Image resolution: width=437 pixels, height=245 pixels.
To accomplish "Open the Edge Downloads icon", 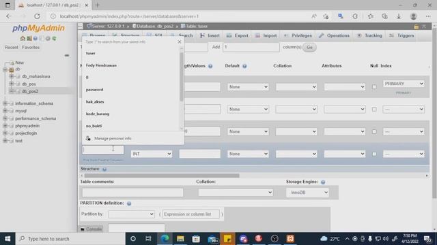I will coord(399,16).
